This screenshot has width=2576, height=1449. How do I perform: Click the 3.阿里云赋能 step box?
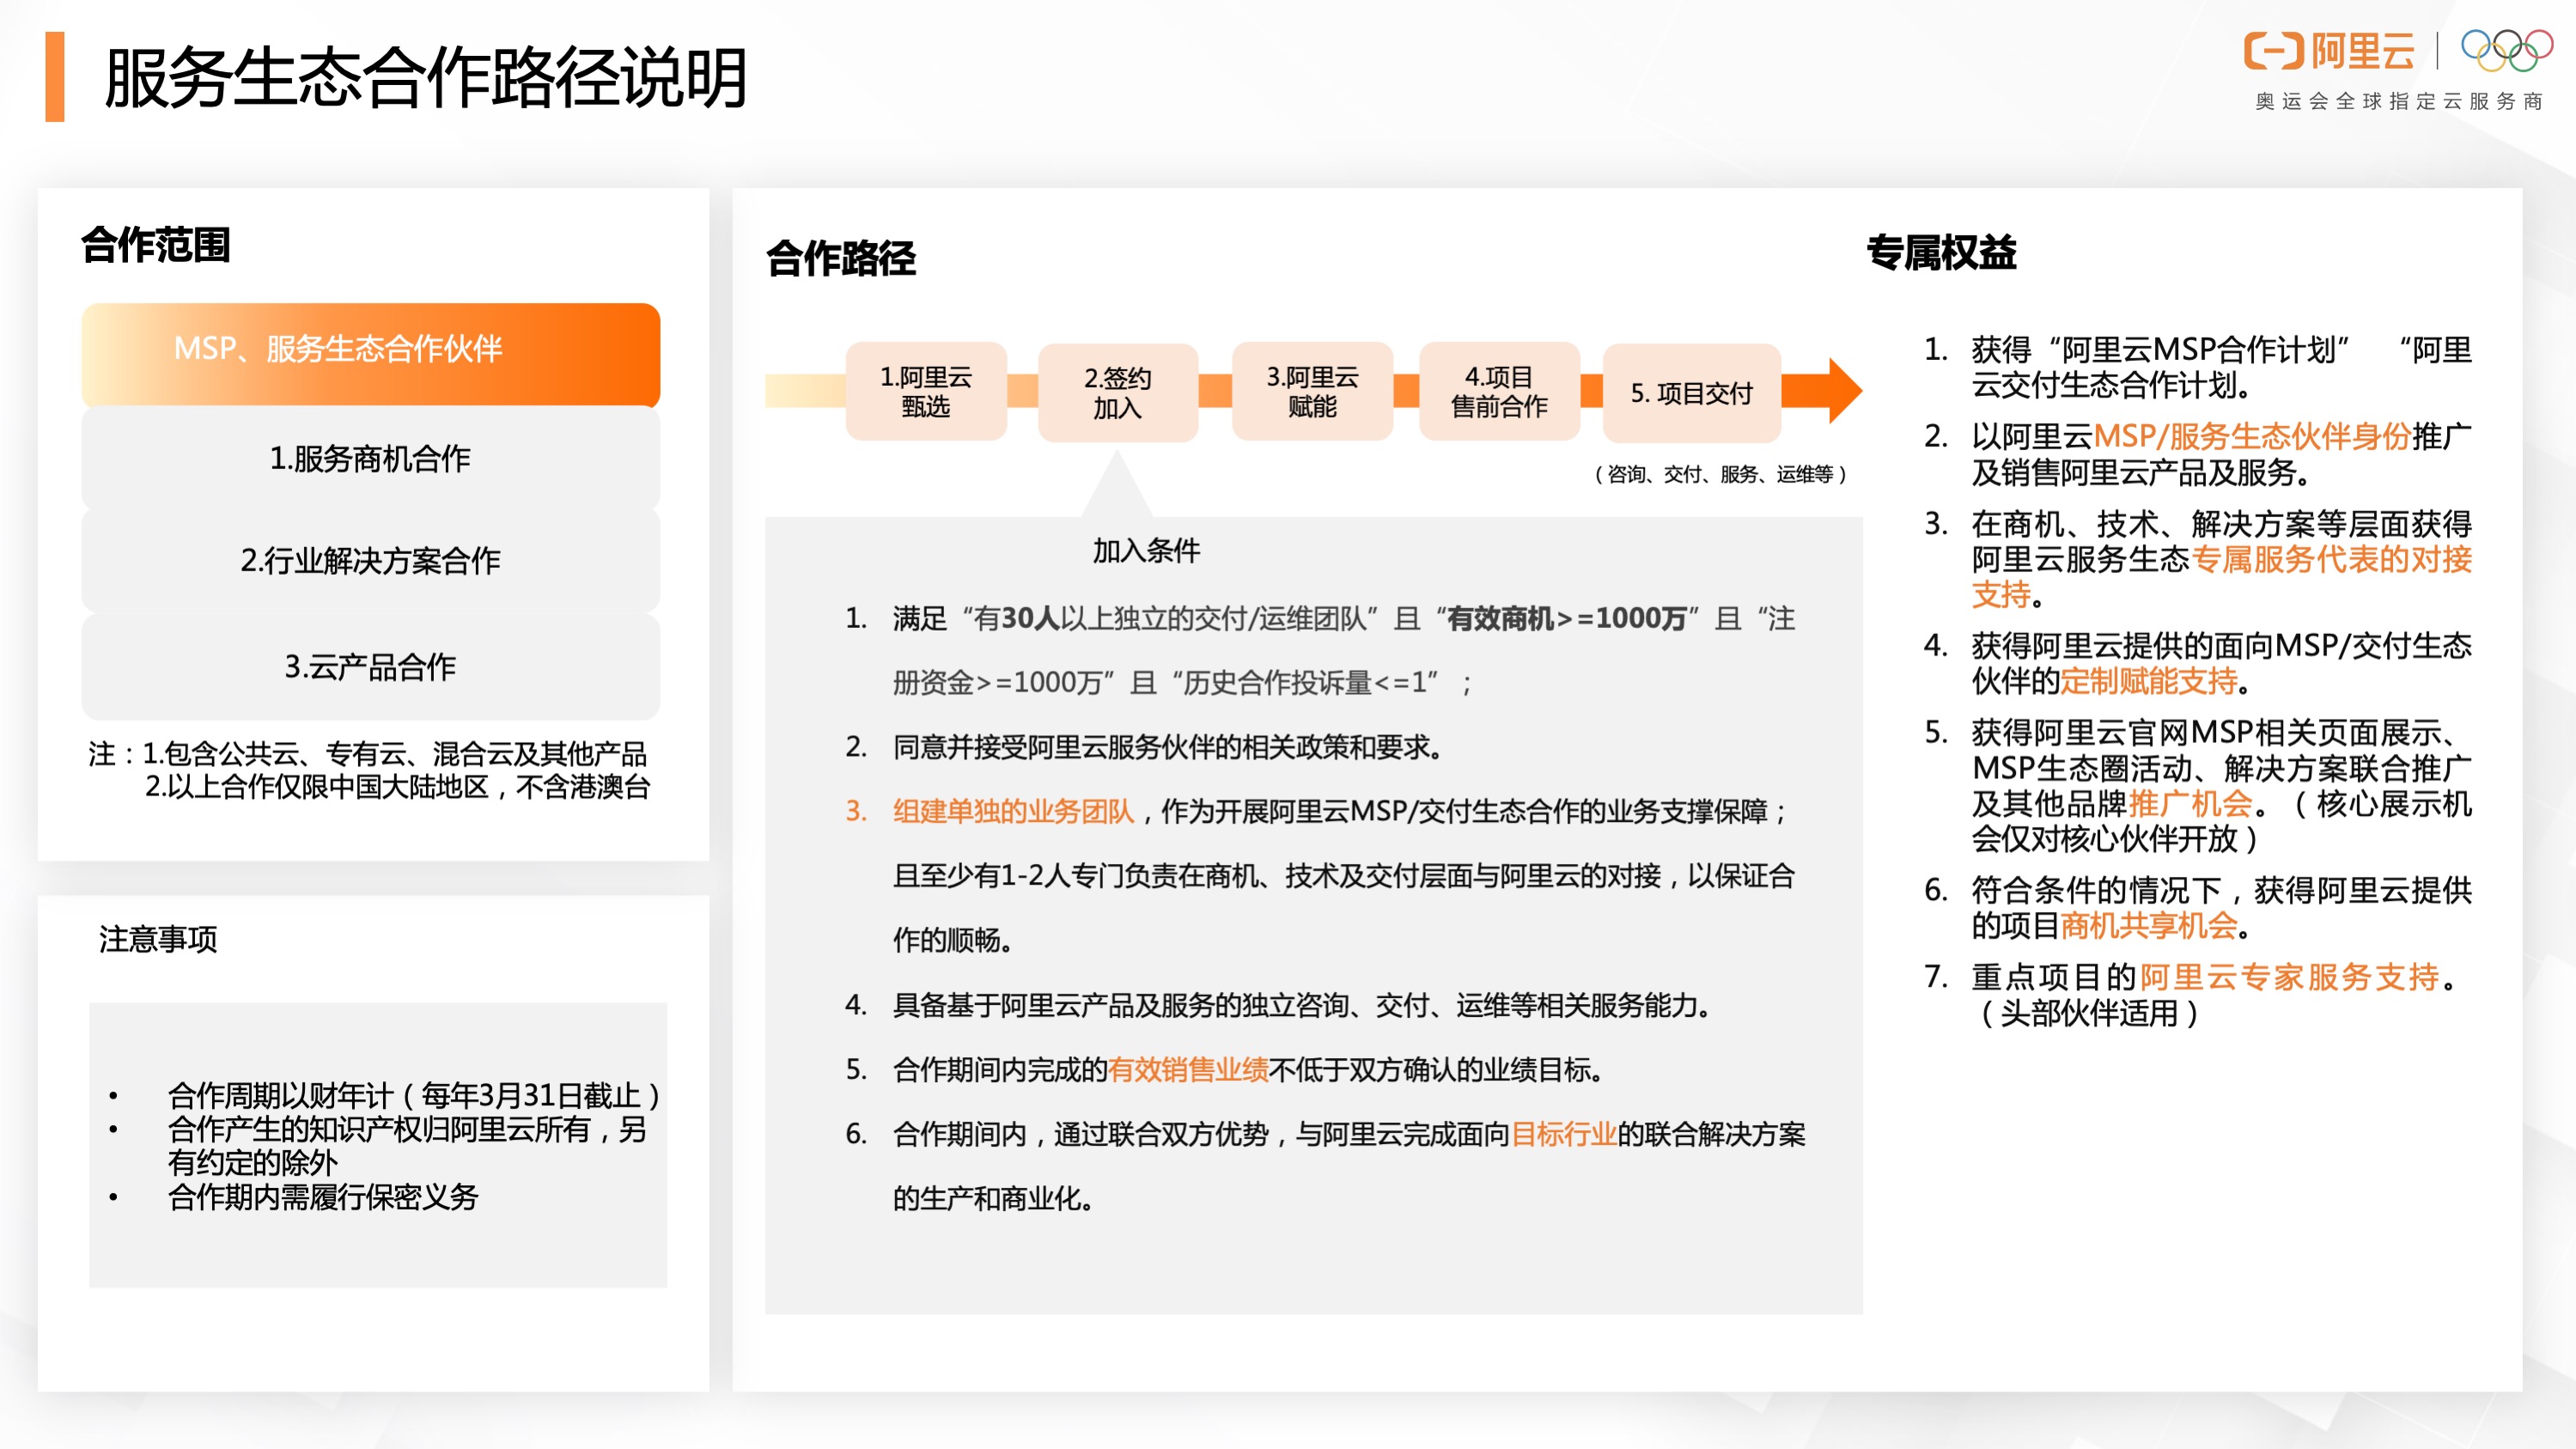[1312, 392]
